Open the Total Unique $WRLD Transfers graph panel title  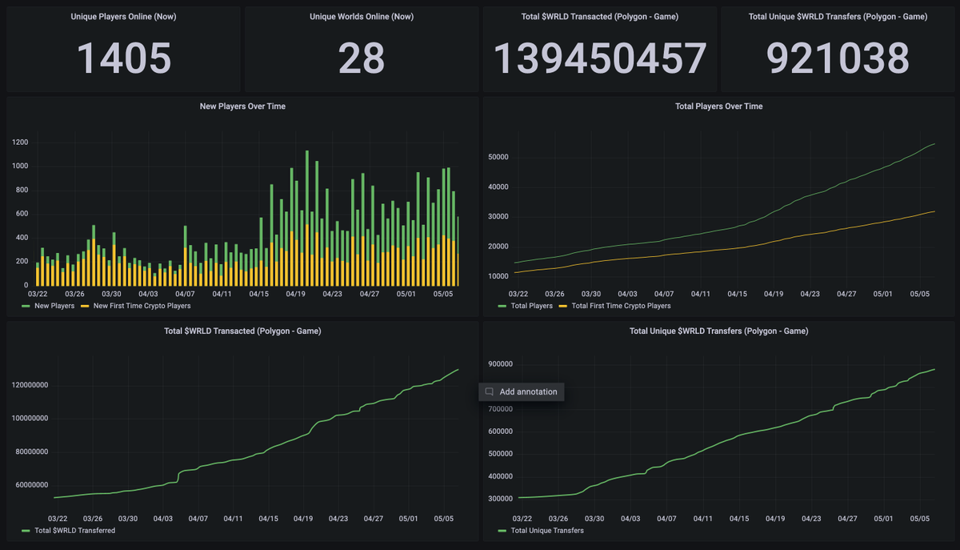click(718, 331)
